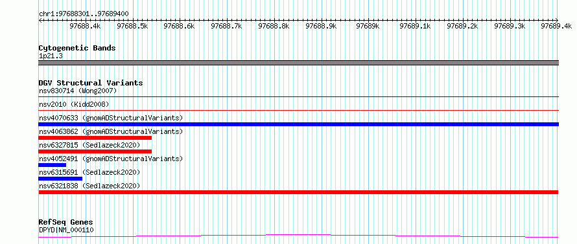Select nsv4052491 gnomAD variant label
Screen dimensions: 577x244
point(111,159)
